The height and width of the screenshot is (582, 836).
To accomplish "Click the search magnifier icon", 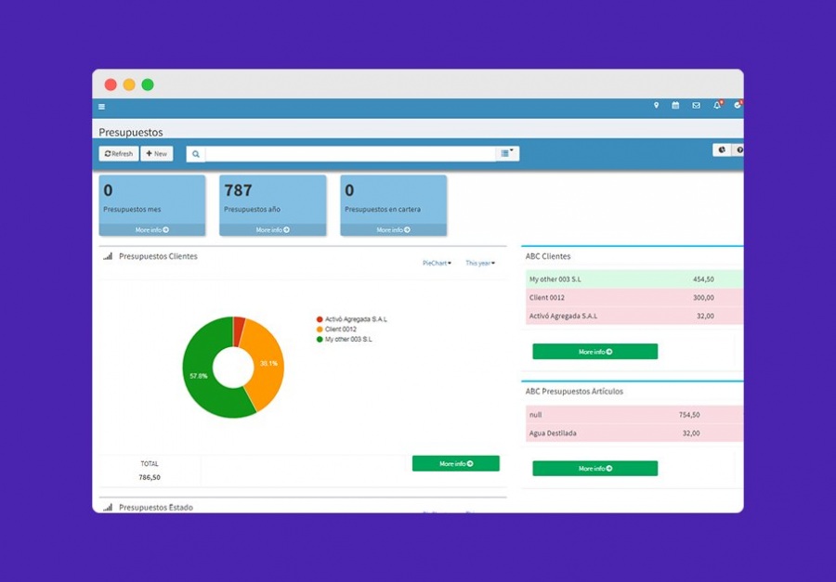I will (196, 154).
